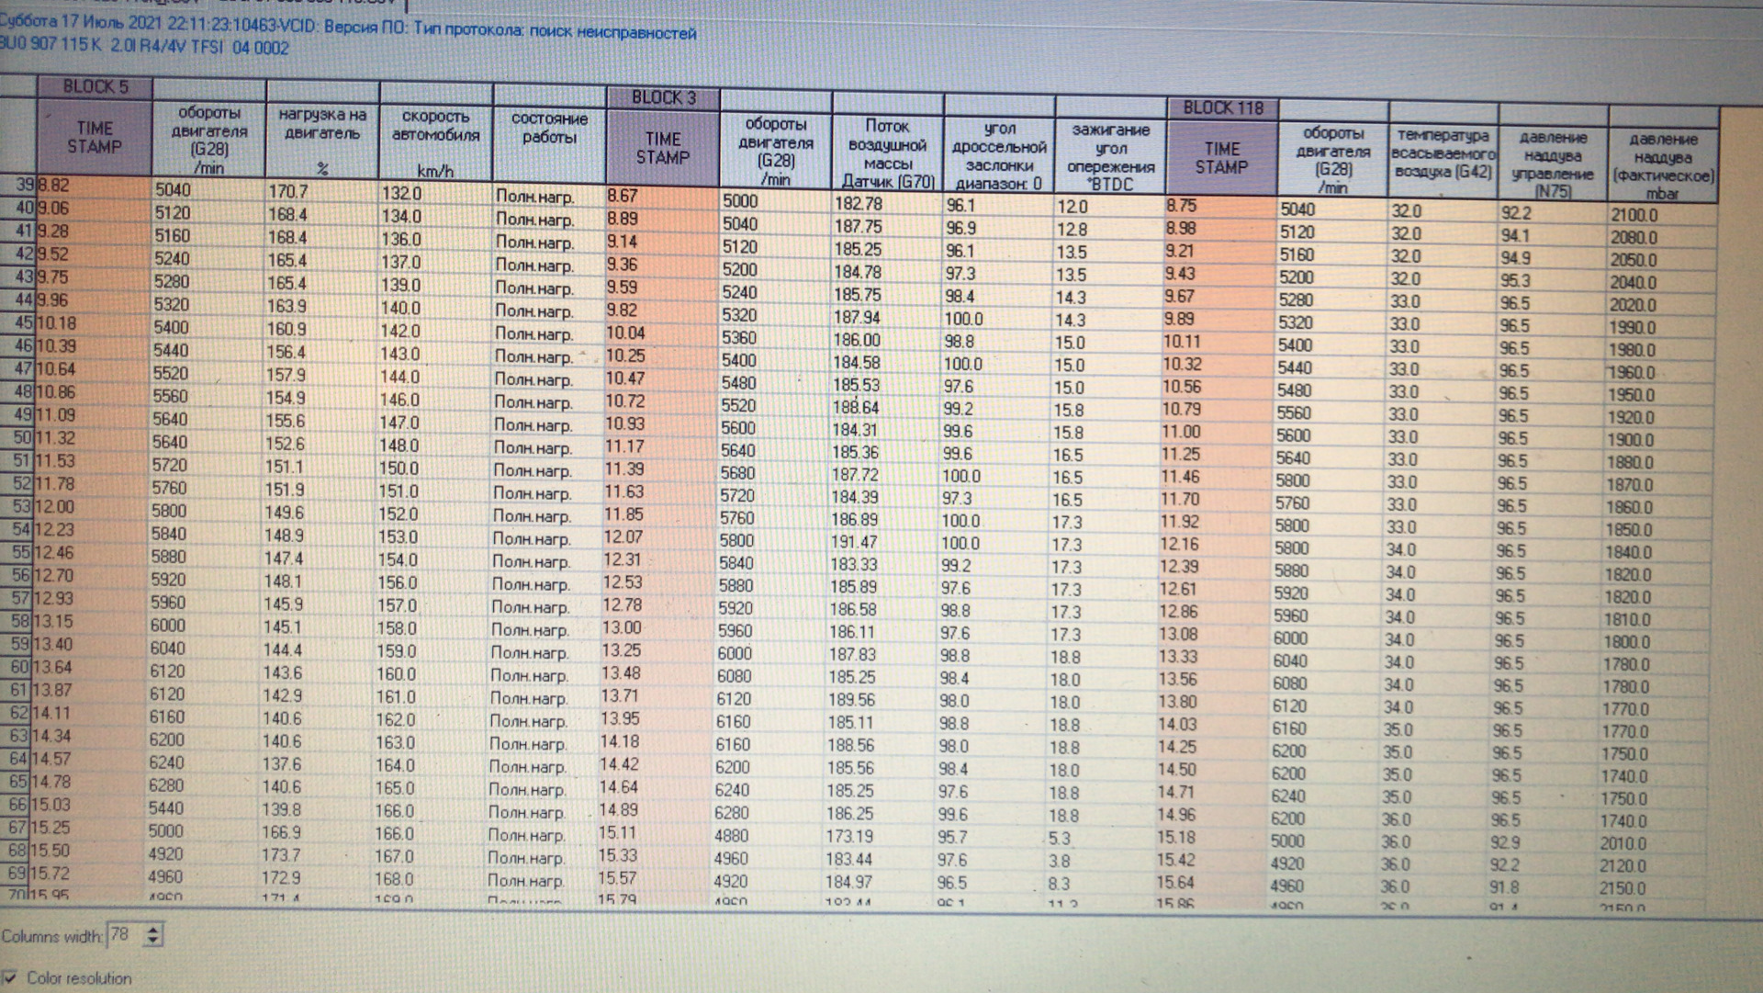The image size is (1763, 993).
Task: Click the 'зажигание угол опережения' column header
Action: click(1111, 156)
